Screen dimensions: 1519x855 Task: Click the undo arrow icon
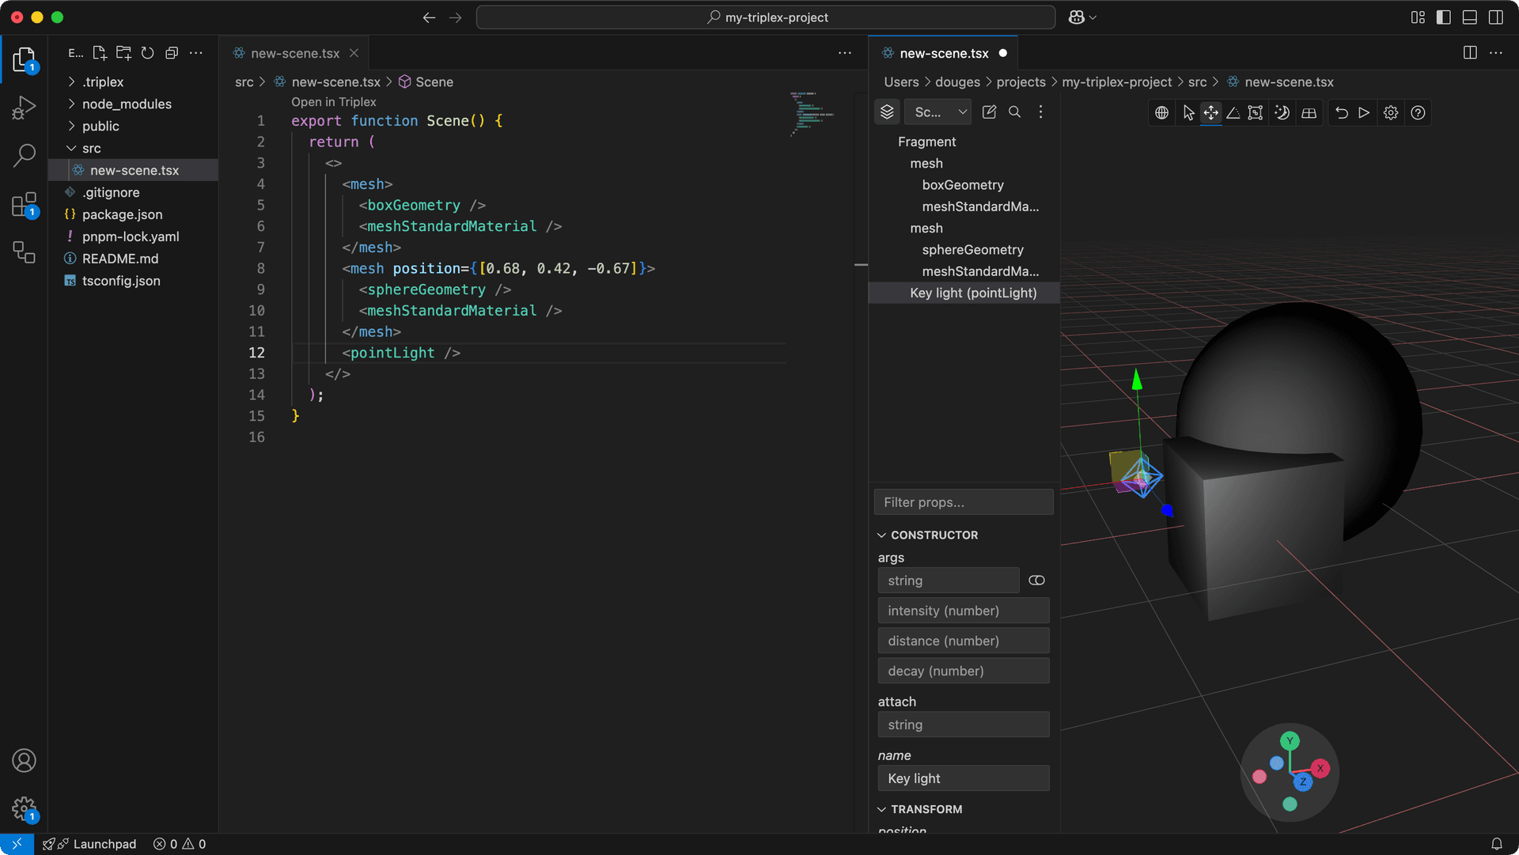1341,112
